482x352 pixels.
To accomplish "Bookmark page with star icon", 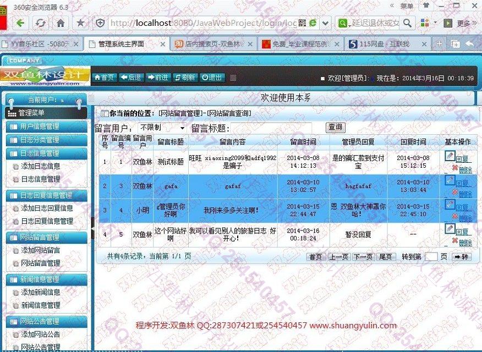I will coord(80,23).
